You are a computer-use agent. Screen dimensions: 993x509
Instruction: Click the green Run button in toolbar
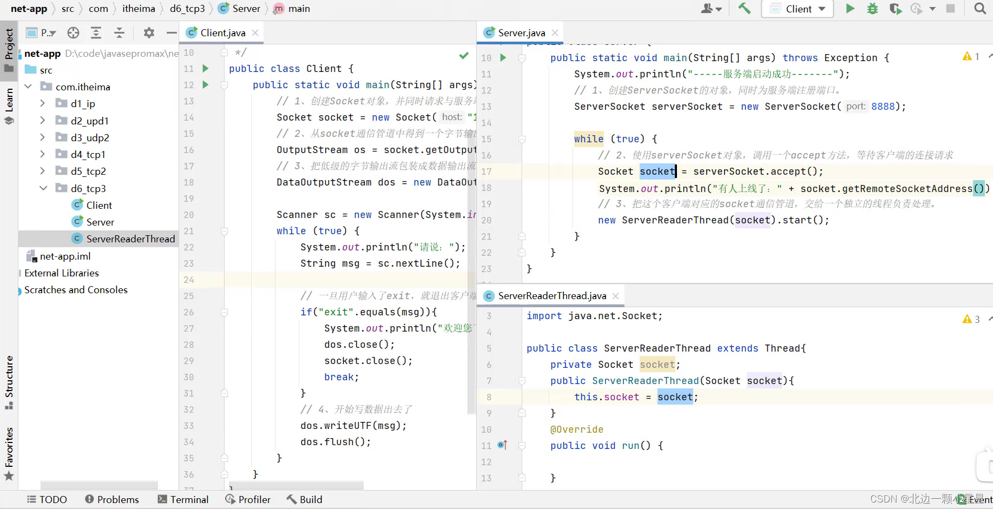(x=850, y=9)
